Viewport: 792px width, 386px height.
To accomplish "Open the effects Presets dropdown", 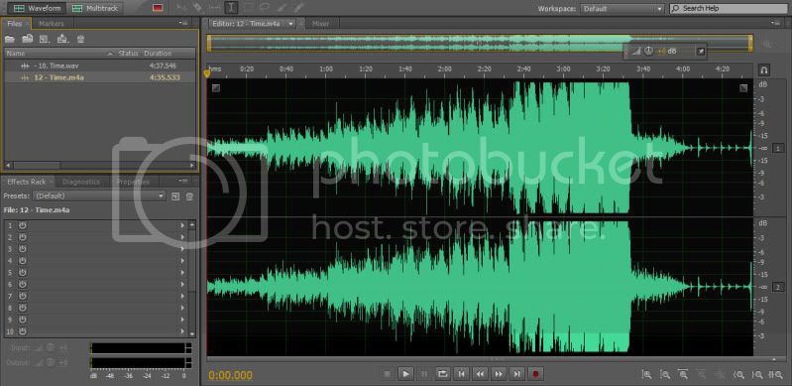I will [99, 195].
